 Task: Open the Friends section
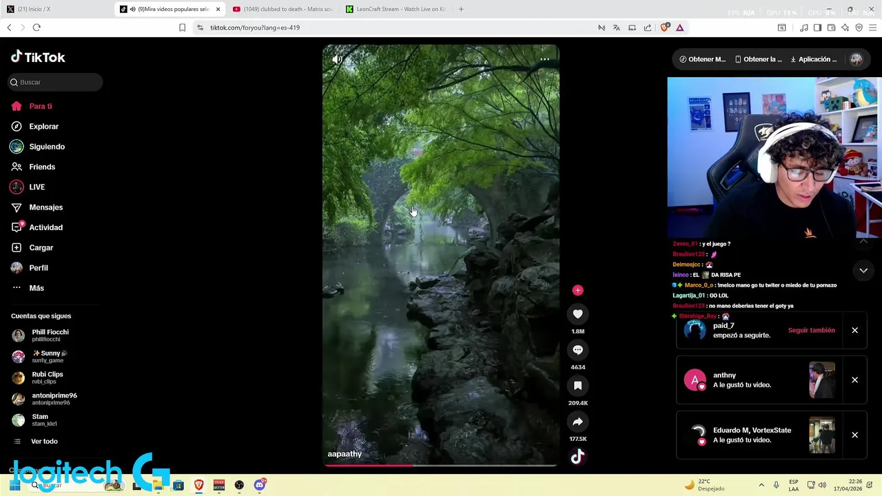33,167
